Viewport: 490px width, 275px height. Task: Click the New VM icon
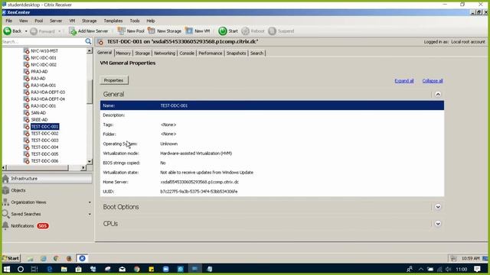point(189,31)
